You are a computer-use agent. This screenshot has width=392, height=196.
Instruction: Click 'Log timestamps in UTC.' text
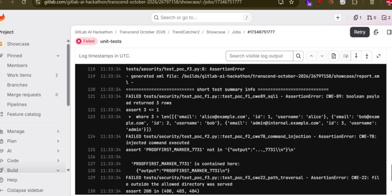(105, 56)
